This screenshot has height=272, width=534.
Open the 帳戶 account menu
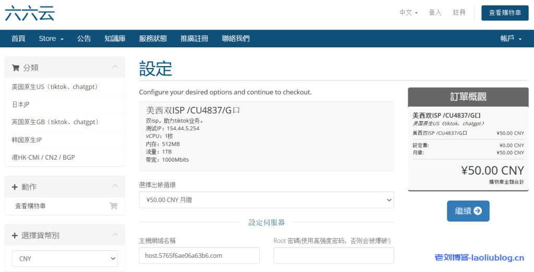511,38
